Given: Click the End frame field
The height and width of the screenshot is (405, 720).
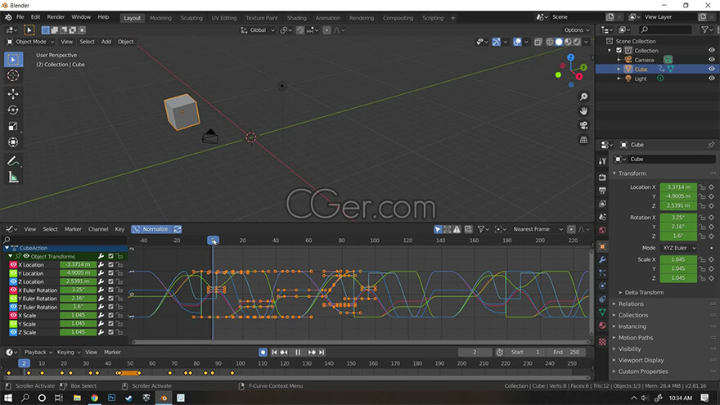Looking at the screenshot, I should pos(567,352).
